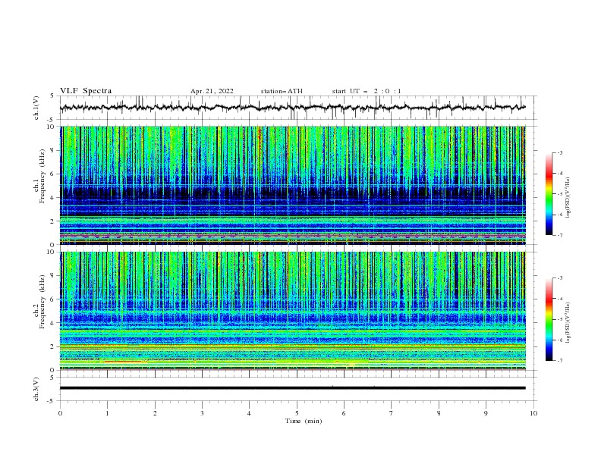Click the "2" kHz tick of ch.2 spectrogram

[53, 346]
